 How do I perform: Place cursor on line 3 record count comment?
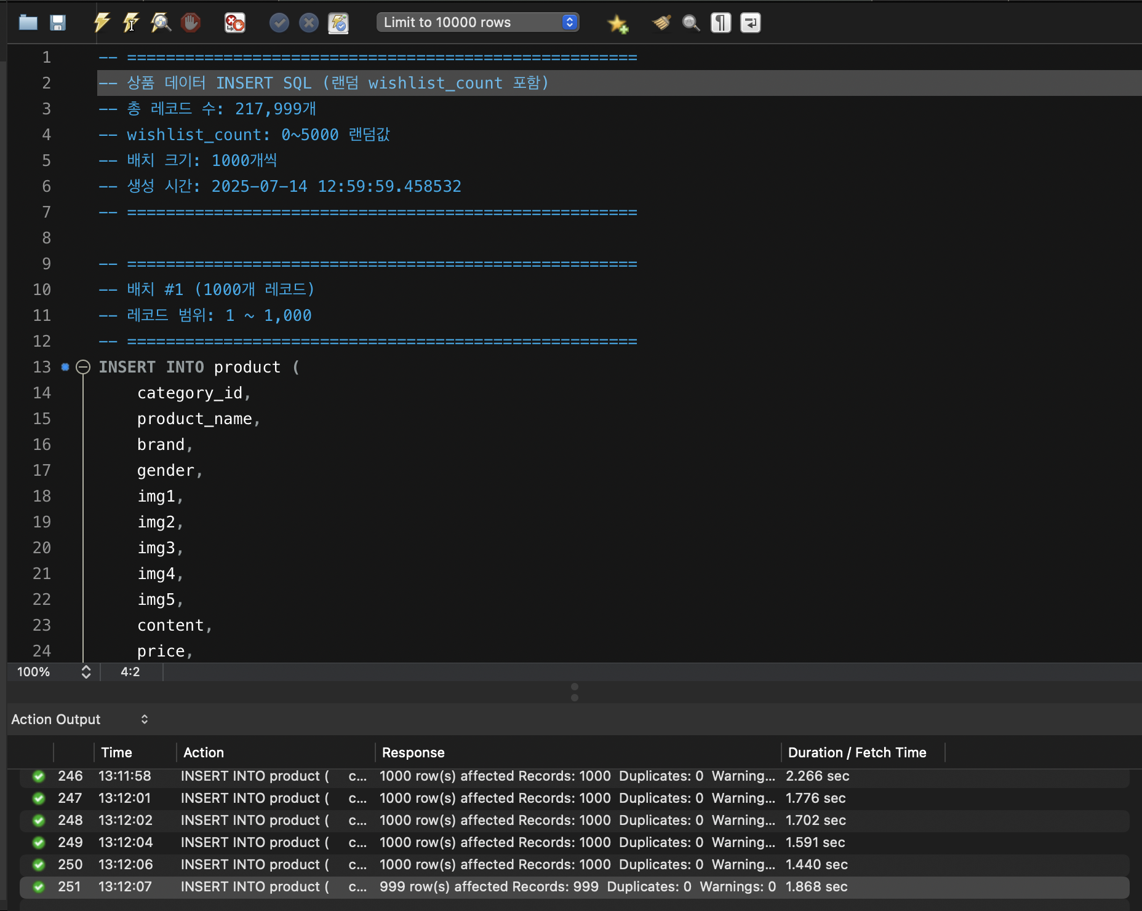point(207,109)
